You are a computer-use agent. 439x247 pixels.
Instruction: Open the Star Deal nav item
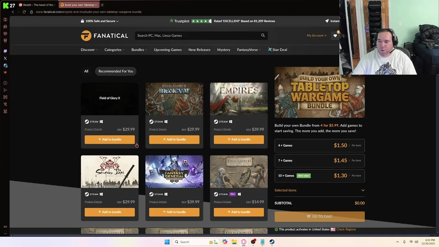click(277, 50)
